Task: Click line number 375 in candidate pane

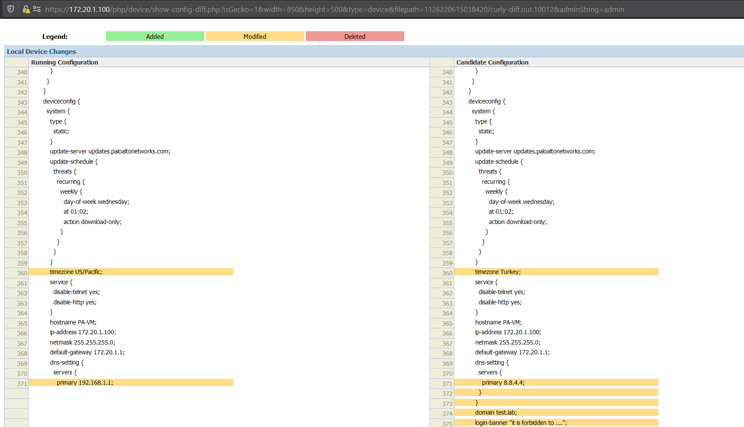Action: tap(447, 424)
